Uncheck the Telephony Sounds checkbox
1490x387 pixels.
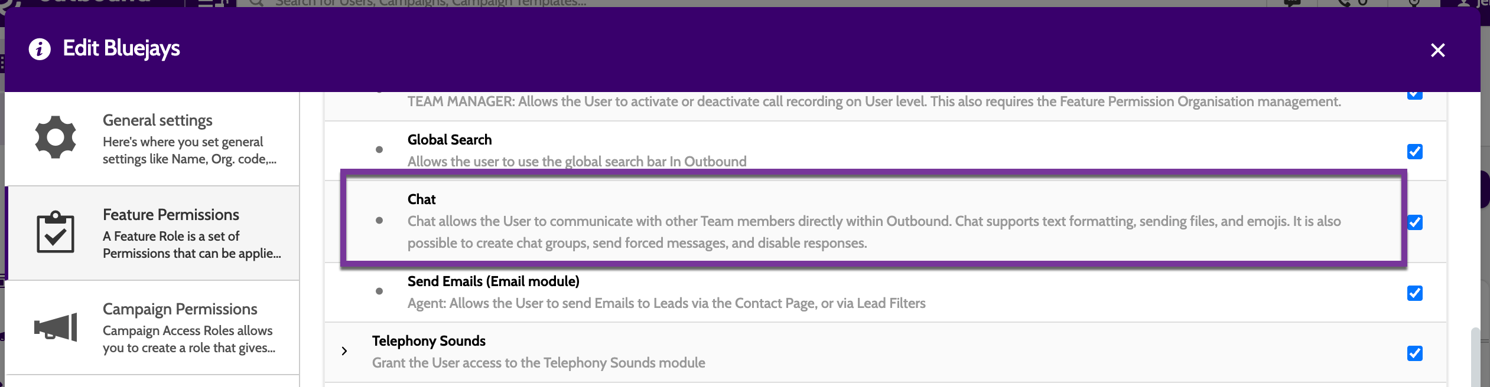pos(1414,353)
